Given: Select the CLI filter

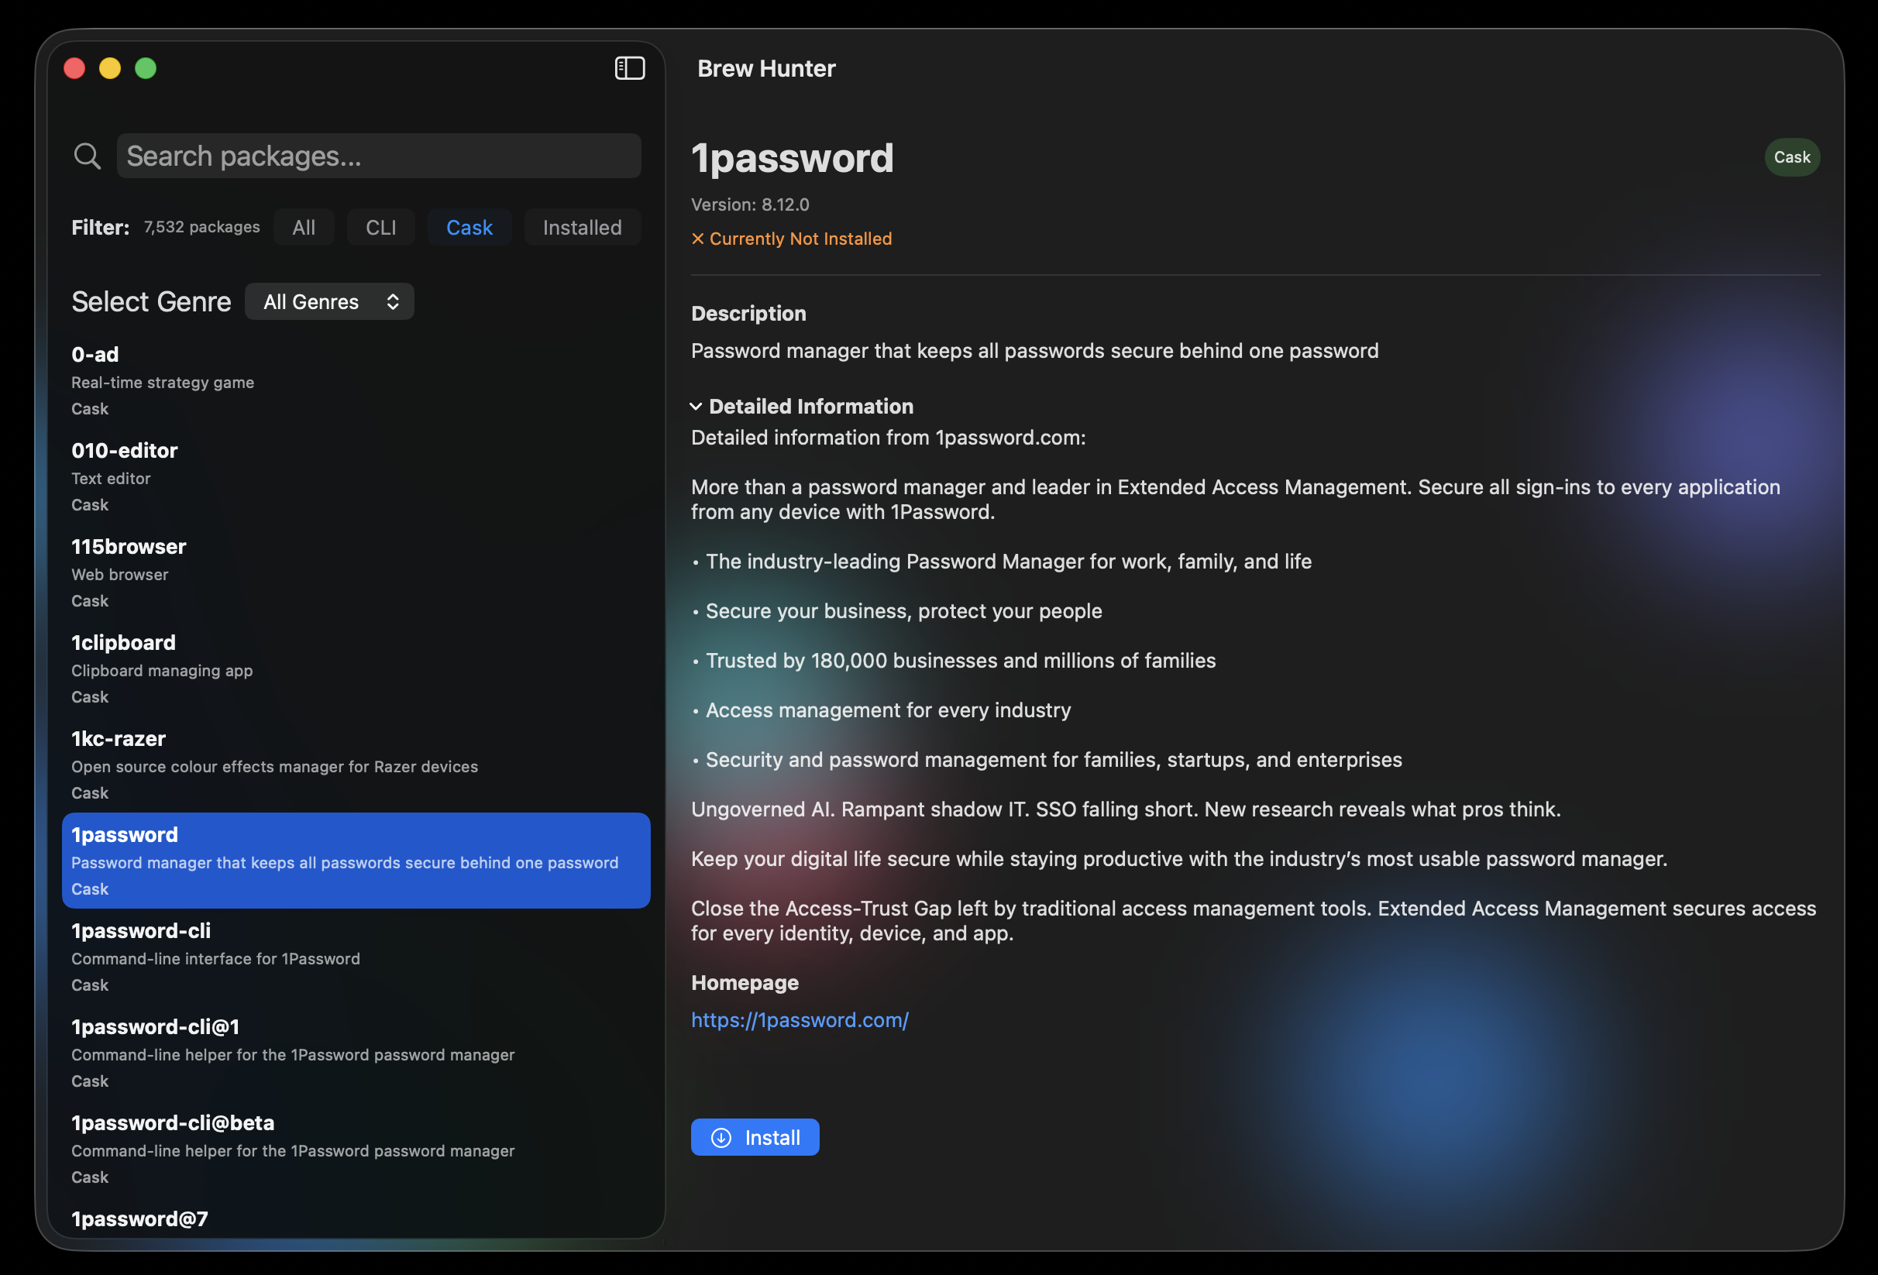Looking at the screenshot, I should (380, 227).
